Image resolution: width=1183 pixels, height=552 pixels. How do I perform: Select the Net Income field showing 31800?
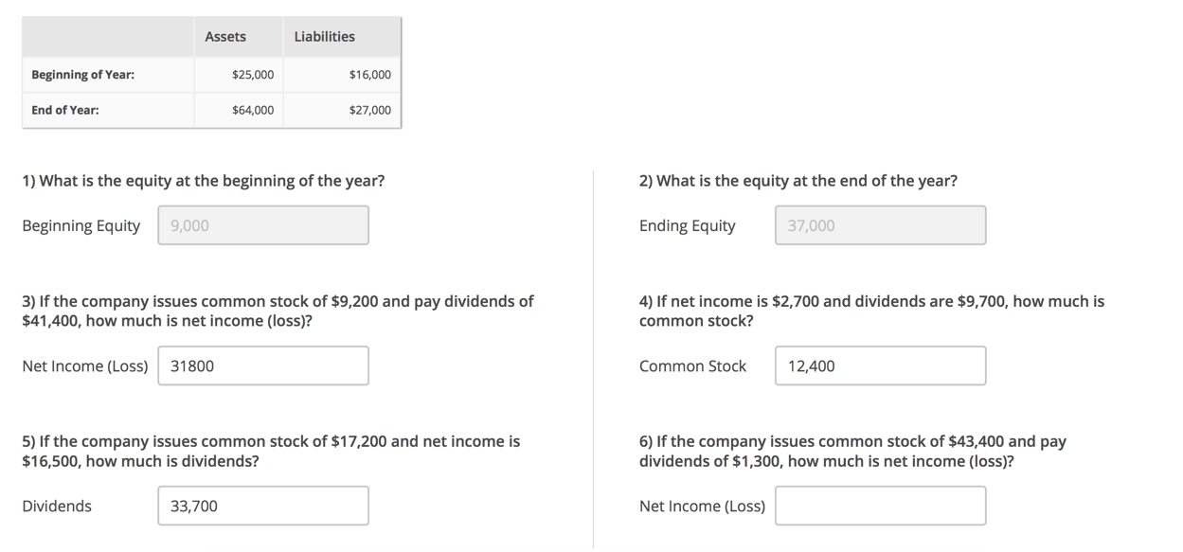point(263,365)
